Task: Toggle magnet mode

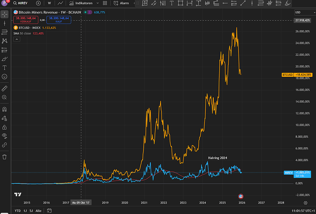Action: coord(5,109)
